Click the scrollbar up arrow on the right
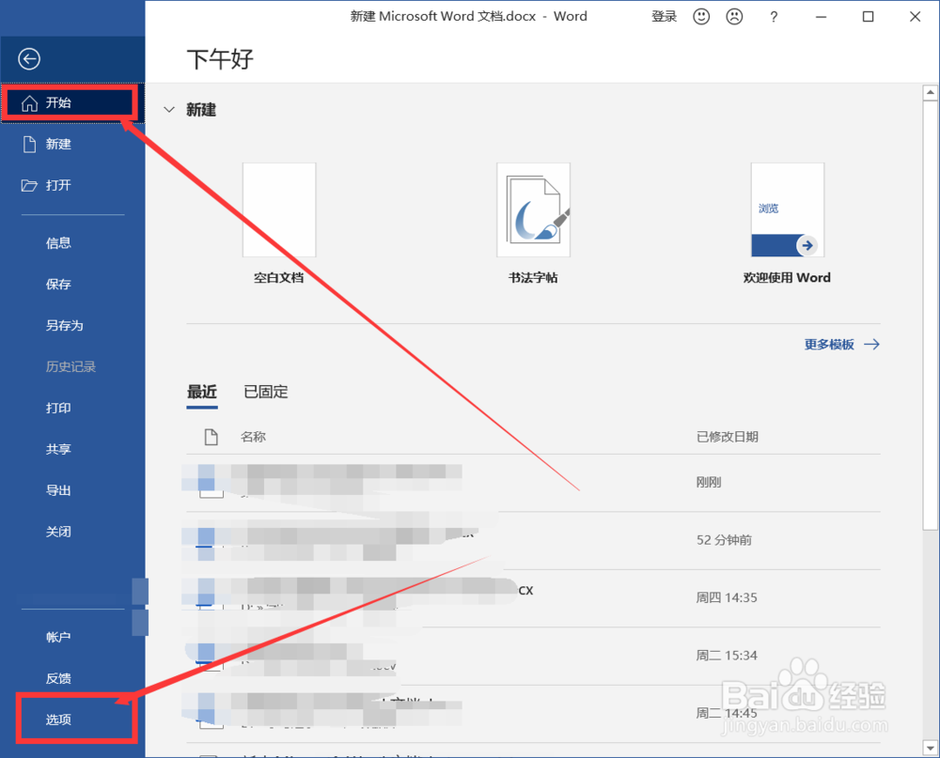The width and height of the screenshot is (940, 758). tap(931, 91)
